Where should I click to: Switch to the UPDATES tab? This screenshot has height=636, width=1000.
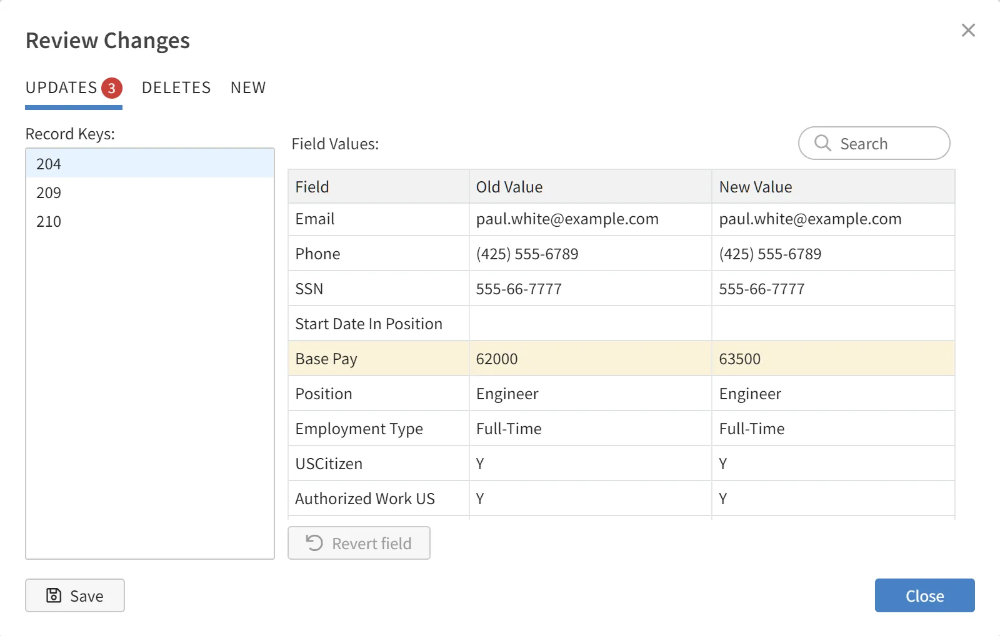point(61,87)
